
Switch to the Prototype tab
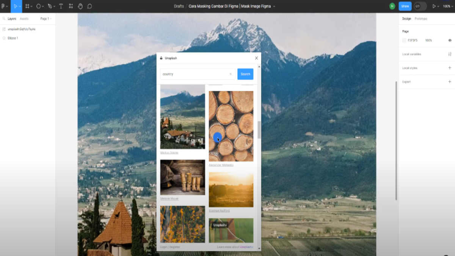(x=421, y=19)
